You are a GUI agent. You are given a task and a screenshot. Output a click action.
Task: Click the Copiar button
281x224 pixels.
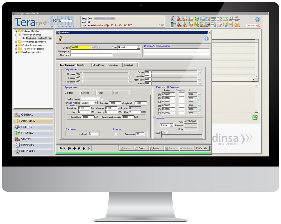(141, 148)
